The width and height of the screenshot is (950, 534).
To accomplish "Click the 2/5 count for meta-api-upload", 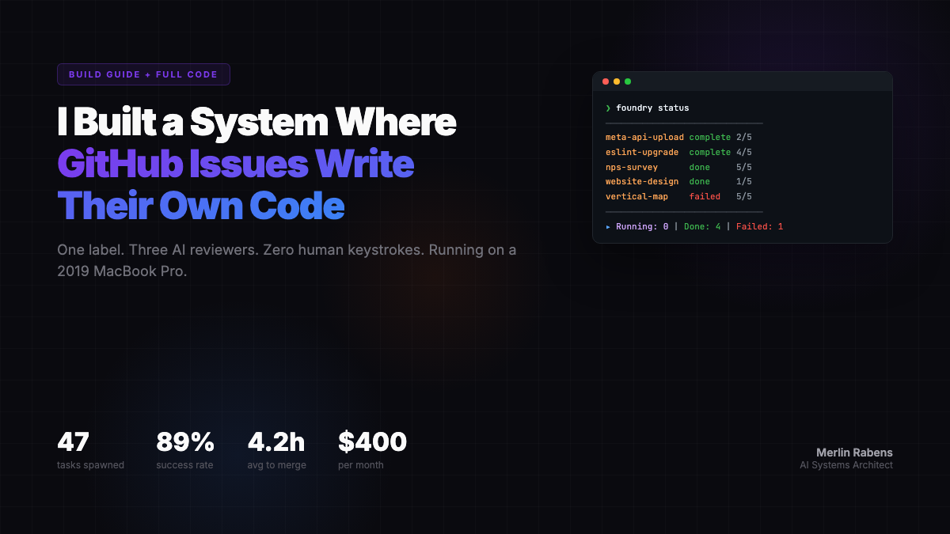I will pyautogui.click(x=744, y=138).
